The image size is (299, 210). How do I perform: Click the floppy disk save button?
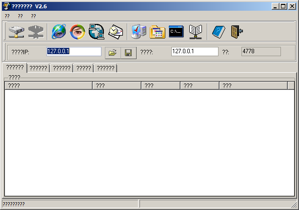(x=128, y=52)
